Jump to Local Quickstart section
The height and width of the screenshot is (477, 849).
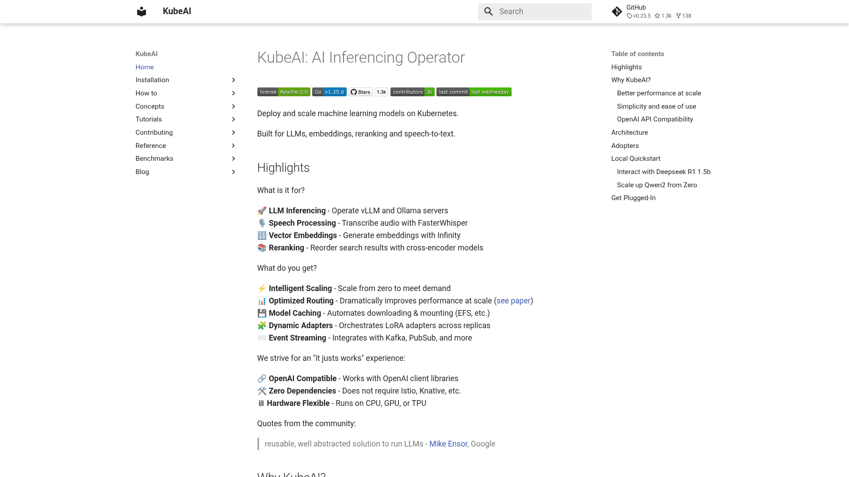pos(635,159)
